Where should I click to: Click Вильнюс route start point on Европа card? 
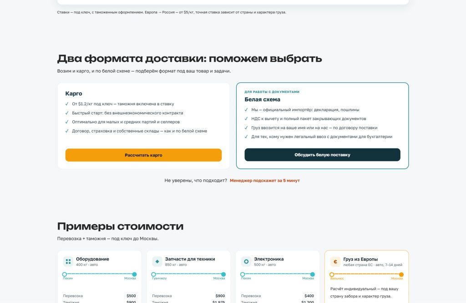(x=332, y=274)
